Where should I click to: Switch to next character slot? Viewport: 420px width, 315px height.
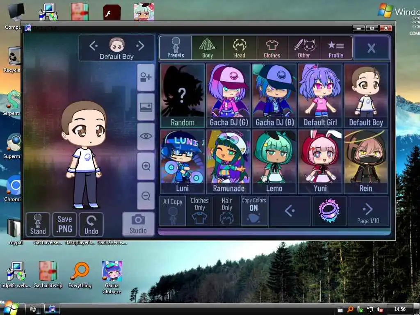140,46
